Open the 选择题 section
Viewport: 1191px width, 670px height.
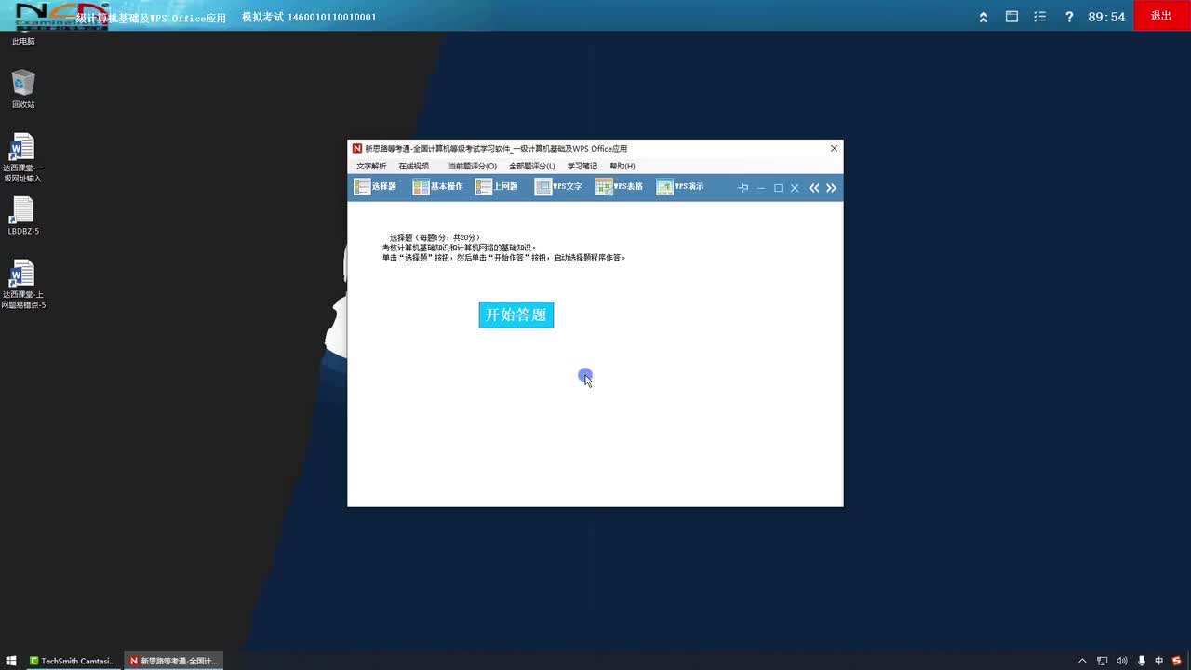coord(375,187)
